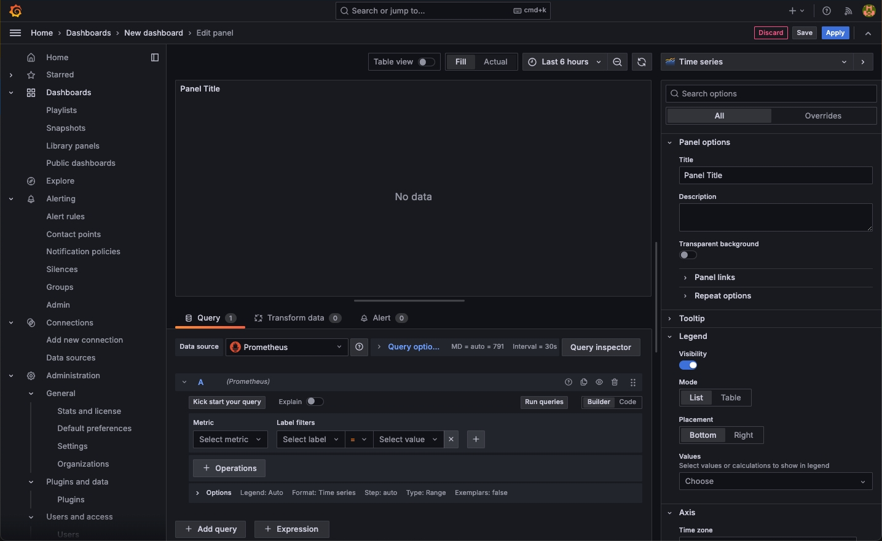Duplicate query A using copy icon
Screen dimensions: 882x541
click(584, 382)
